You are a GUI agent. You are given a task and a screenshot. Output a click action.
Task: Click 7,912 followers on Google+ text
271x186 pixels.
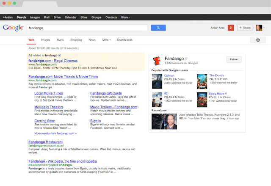(x=181, y=63)
